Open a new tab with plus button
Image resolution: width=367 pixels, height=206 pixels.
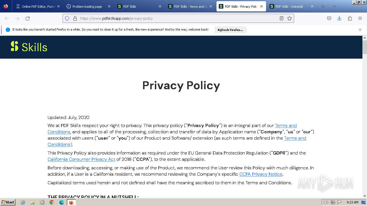pyautogui.click(x=323, y=6)
